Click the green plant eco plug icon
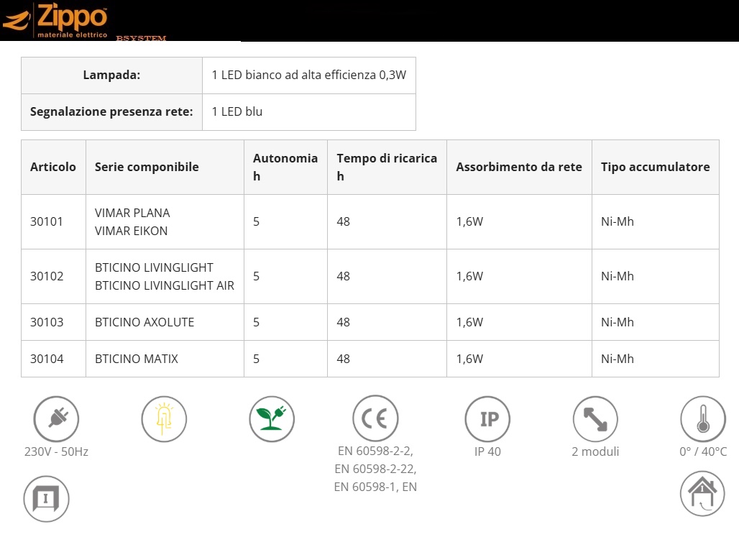The height and width of the screenshot is (555, 739). click(x=272, y=419)
